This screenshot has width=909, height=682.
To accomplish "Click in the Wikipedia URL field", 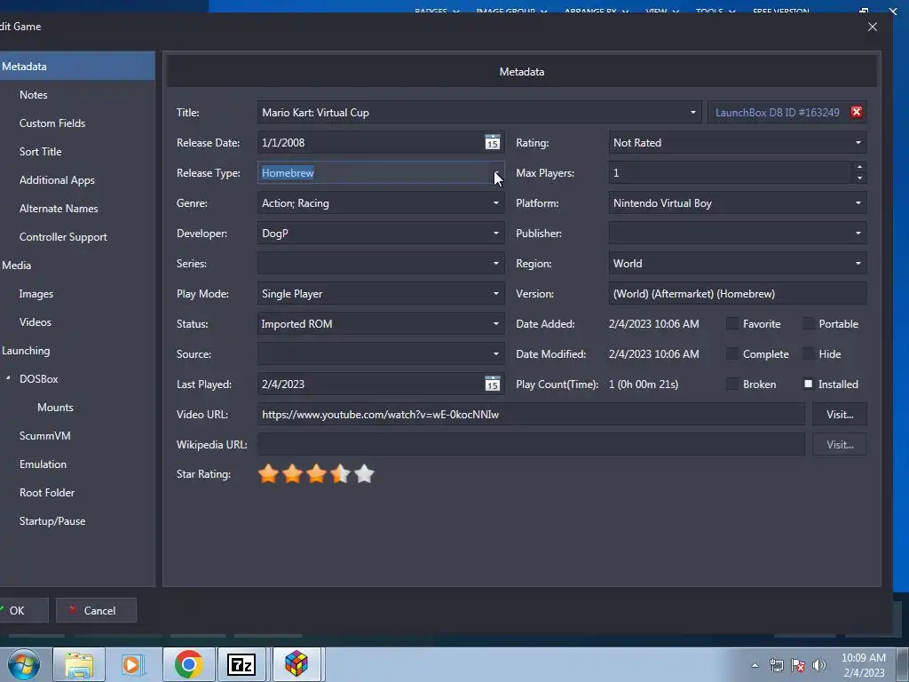I will tap(531, 444).
